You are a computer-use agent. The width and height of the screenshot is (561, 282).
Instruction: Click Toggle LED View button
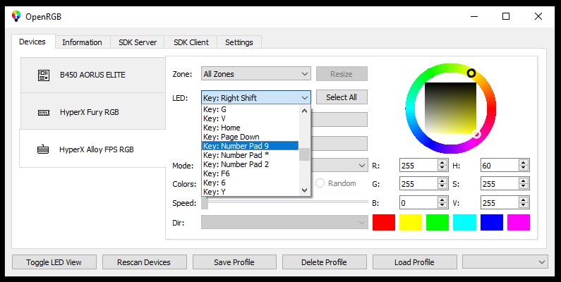54,262
